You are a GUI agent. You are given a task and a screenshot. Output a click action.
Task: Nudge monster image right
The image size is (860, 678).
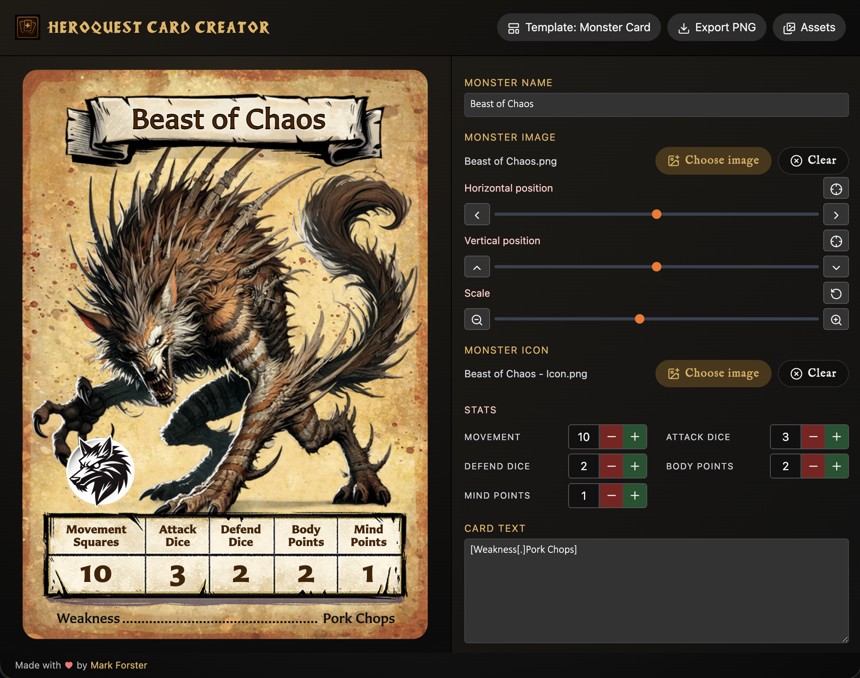coord(836,215)
